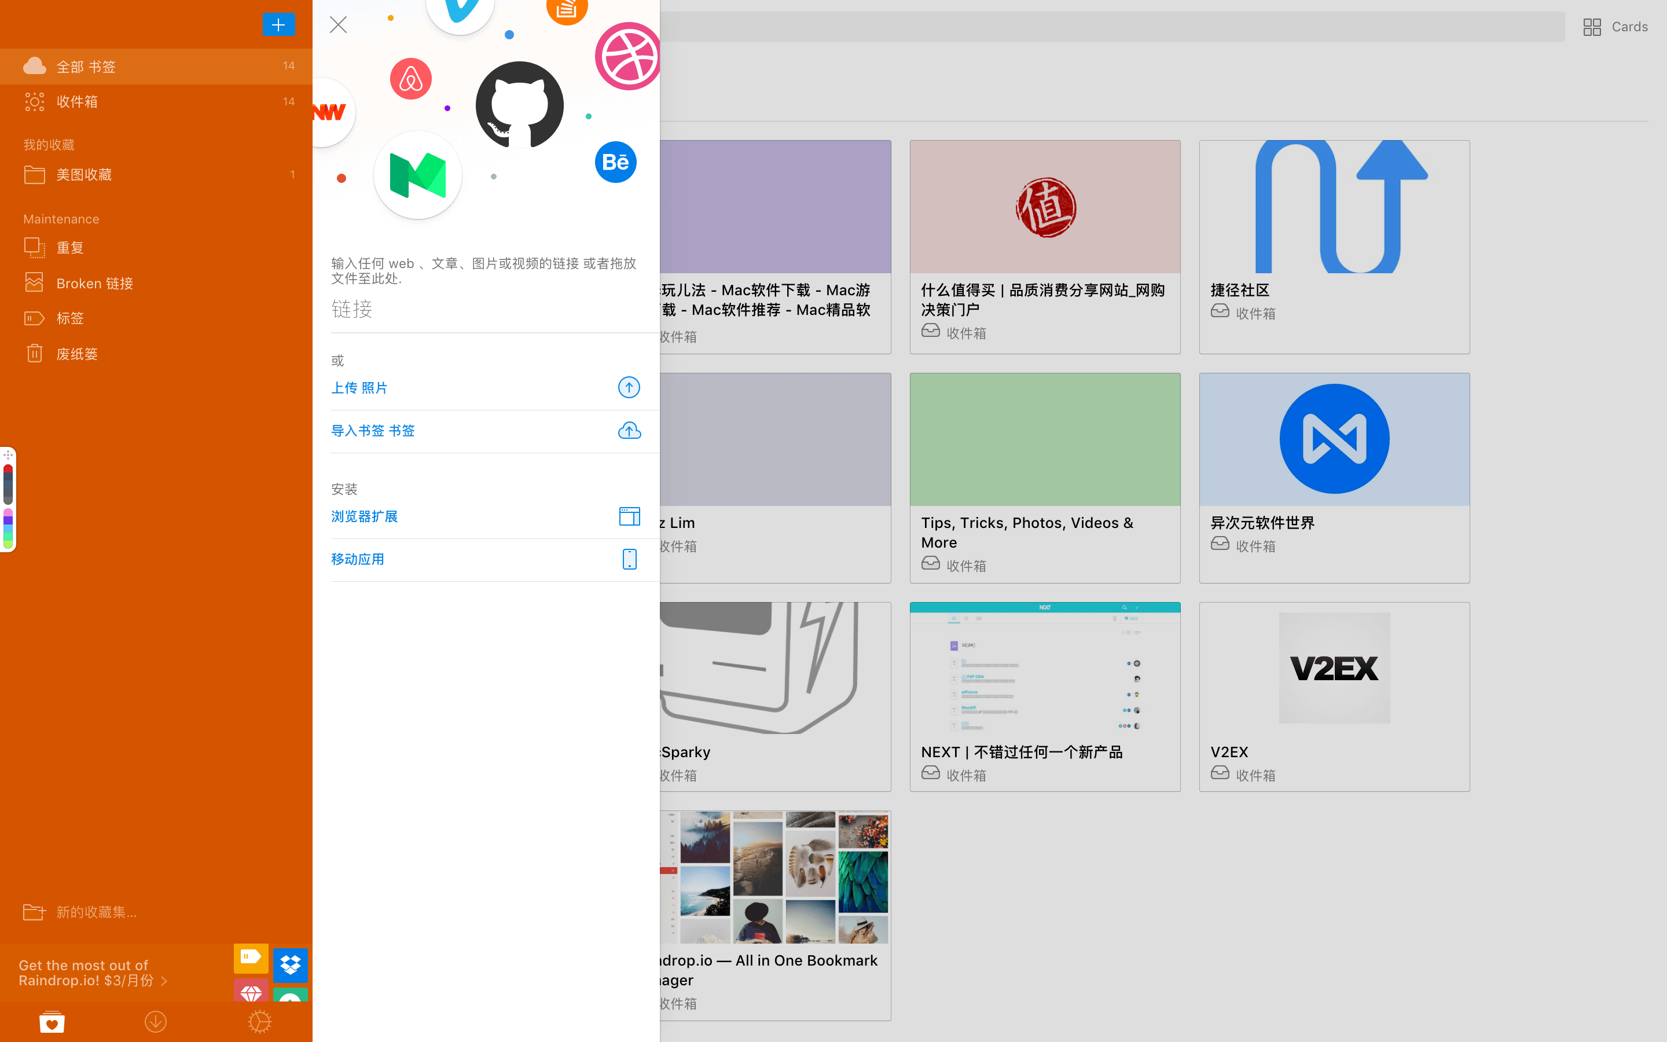Click the Dropbox icon in promo
Image resolution: width=1667 pixels, height=1042 pixels.
pyautogui.click(x=291, y=965)
